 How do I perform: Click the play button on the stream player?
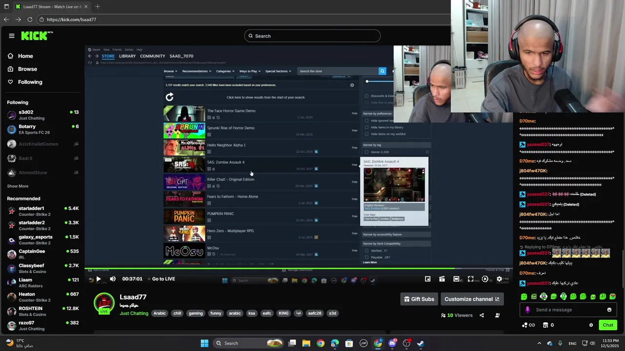coord(98,279)
